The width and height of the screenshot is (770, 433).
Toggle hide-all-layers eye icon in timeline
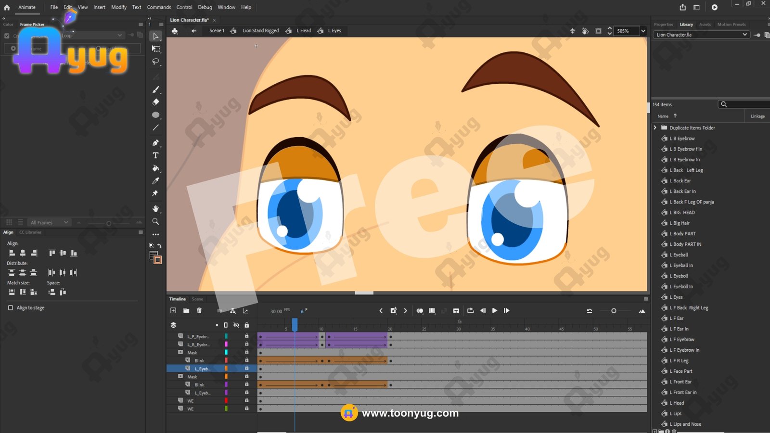click(236, 325)
